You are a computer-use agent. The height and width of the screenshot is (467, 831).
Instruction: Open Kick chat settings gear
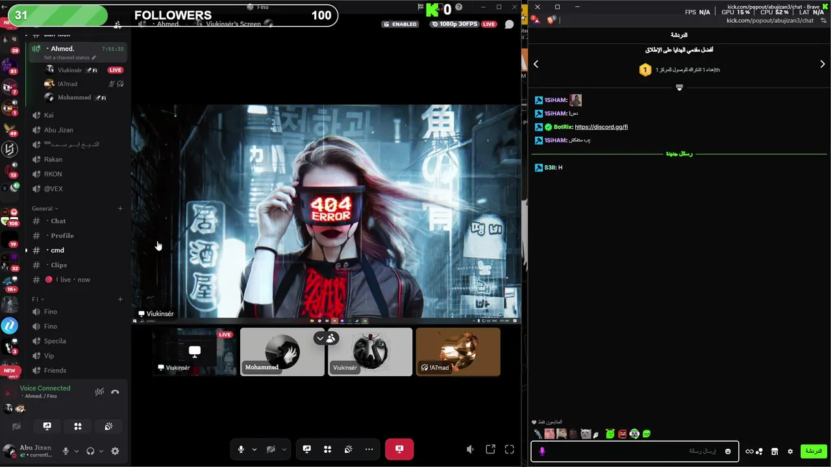790,451
